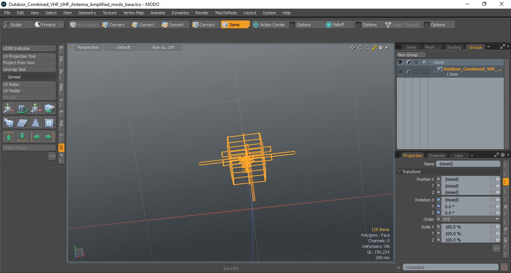
Task: Toggle render camera for Outdoor_Combined_VHF group
Action: 408,72
